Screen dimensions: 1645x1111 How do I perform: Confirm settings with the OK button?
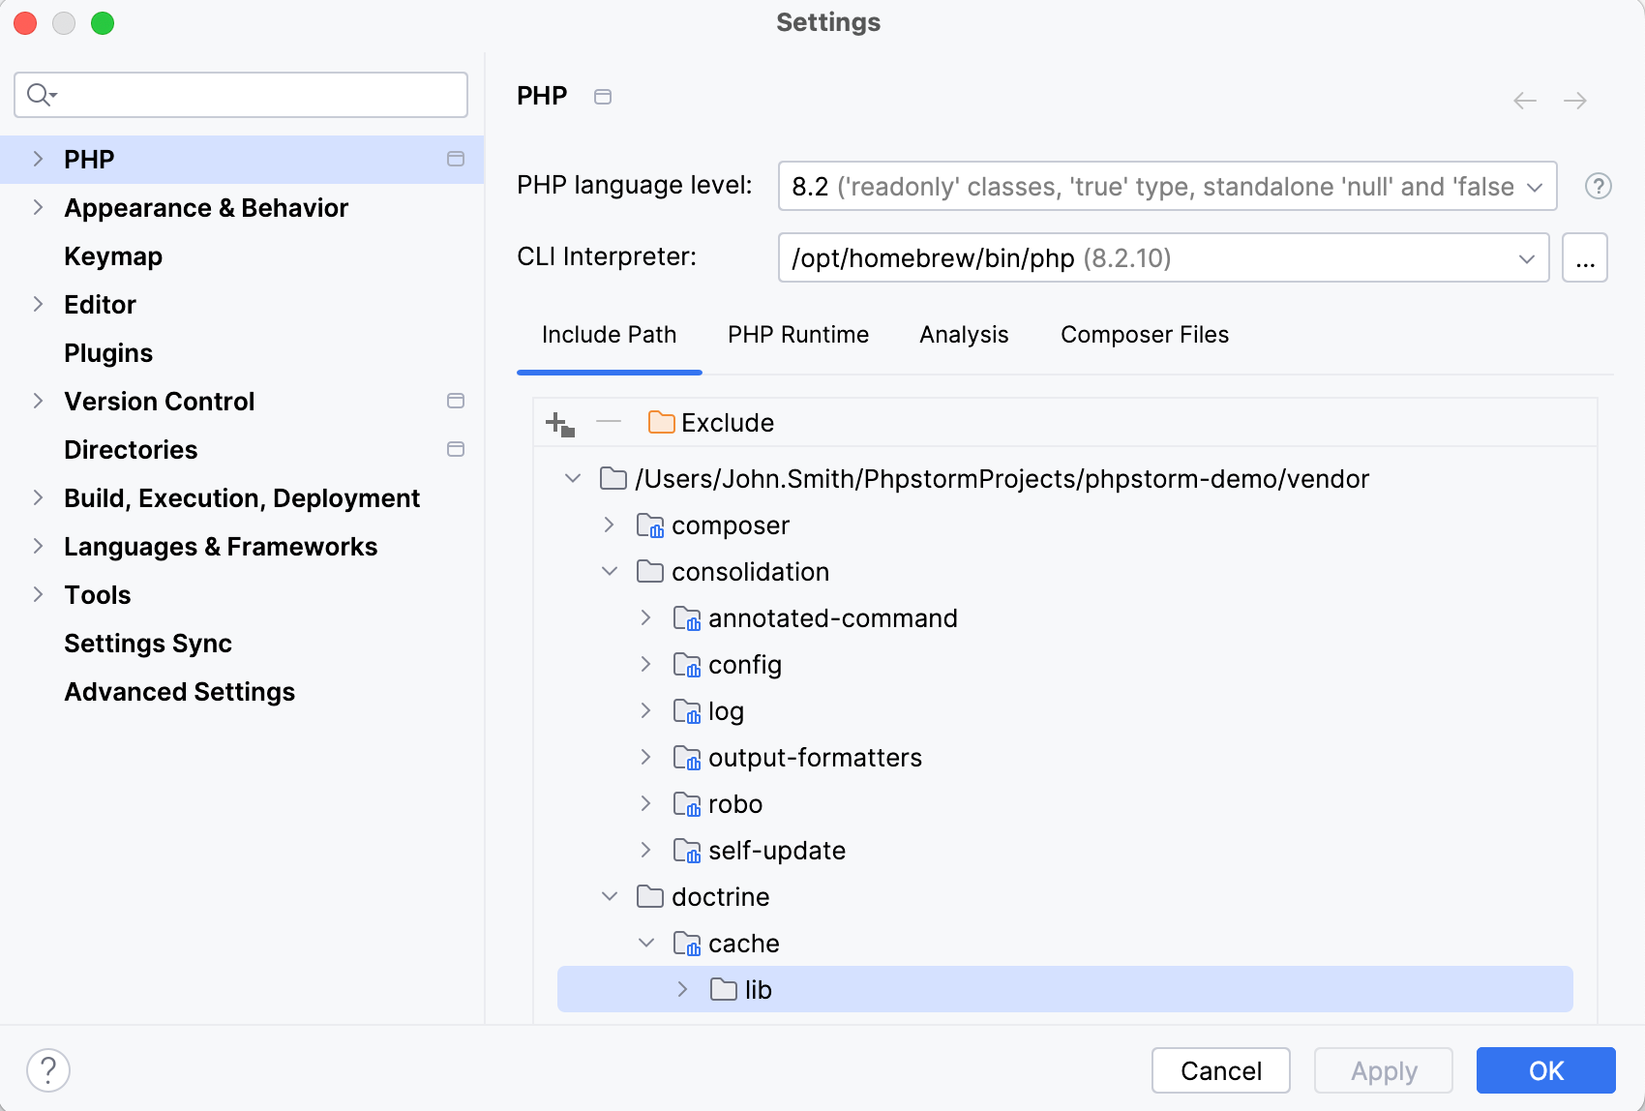(x=1545, y=1070)
